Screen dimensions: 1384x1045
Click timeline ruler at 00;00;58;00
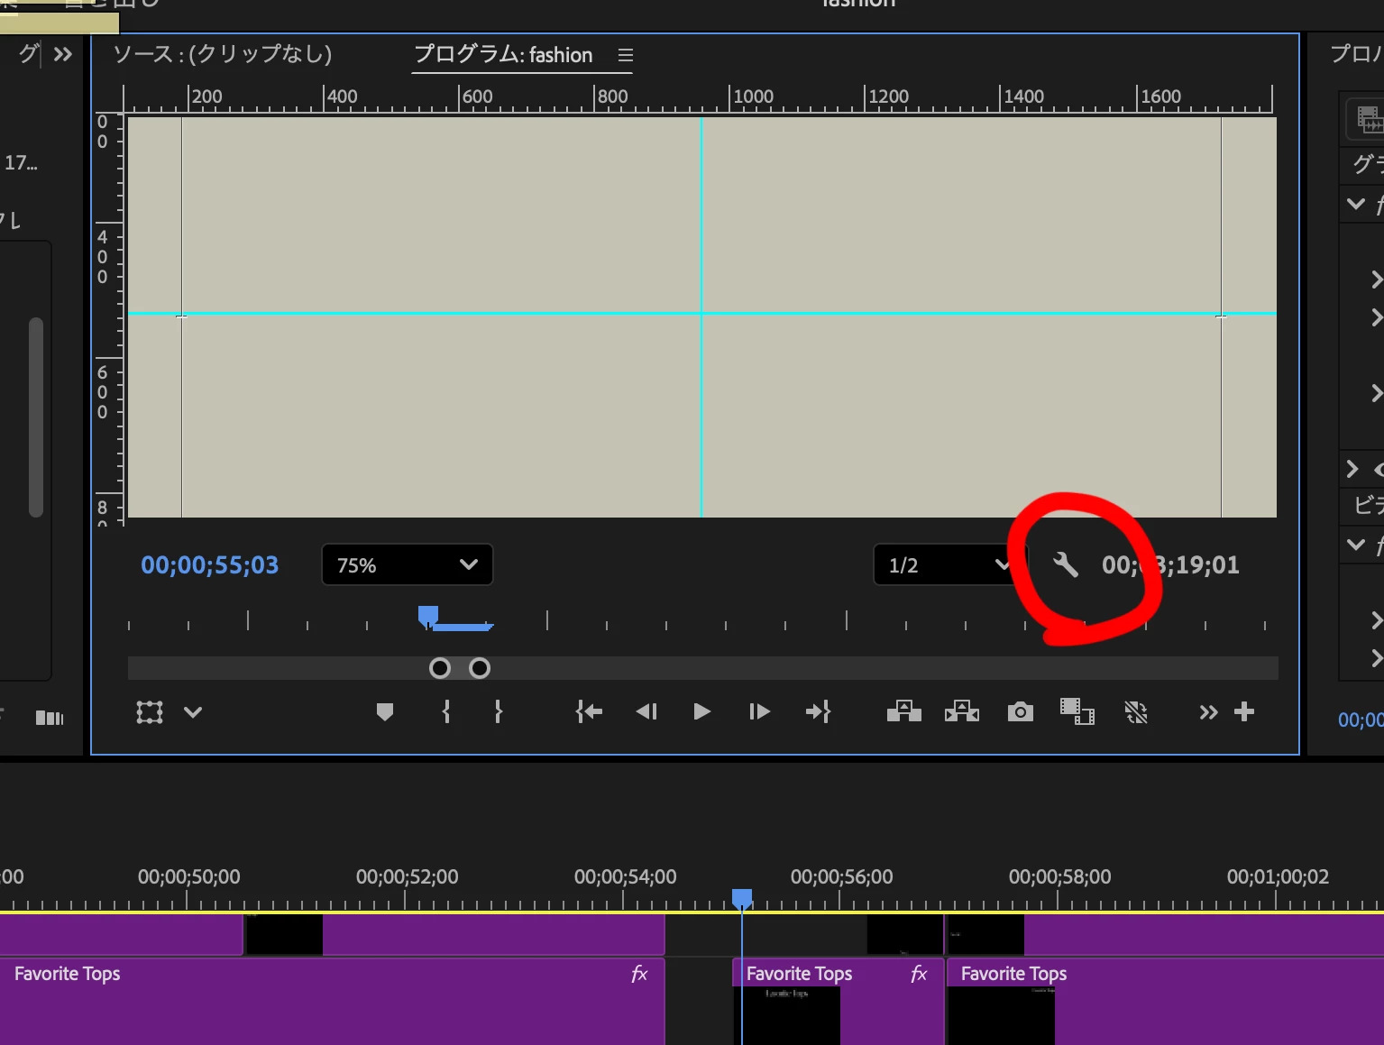1059,876
